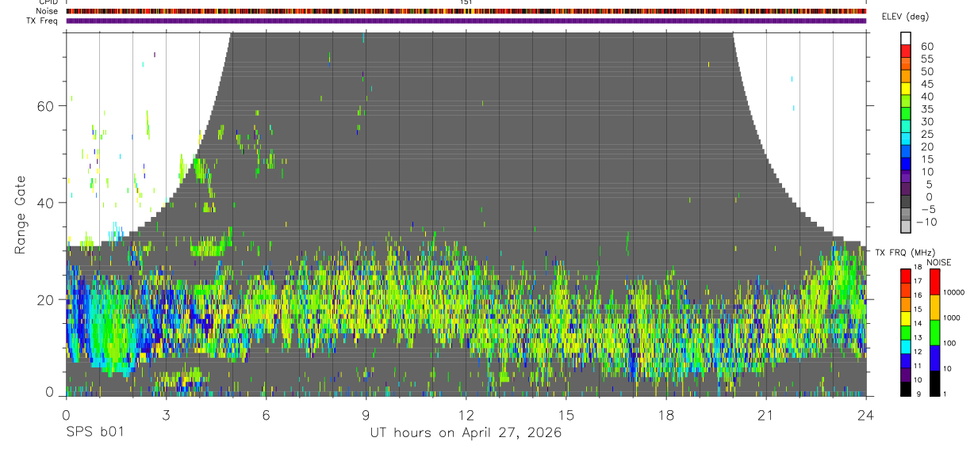
Task: Click the amber swatch in NOISE legend
Action: (935, 307)
